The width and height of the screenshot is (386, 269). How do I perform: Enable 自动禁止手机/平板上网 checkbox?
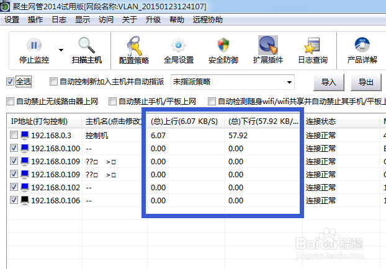click(112, 101)
